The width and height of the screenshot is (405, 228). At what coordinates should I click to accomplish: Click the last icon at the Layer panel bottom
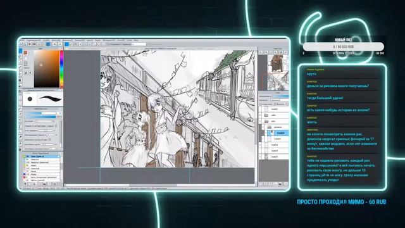click(285, 184)
